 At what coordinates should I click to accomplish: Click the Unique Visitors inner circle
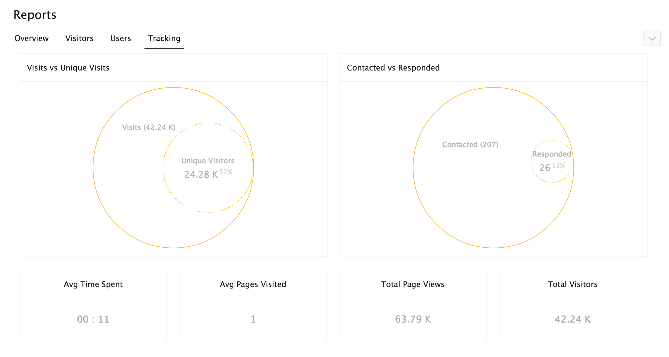tap(208, 194)
